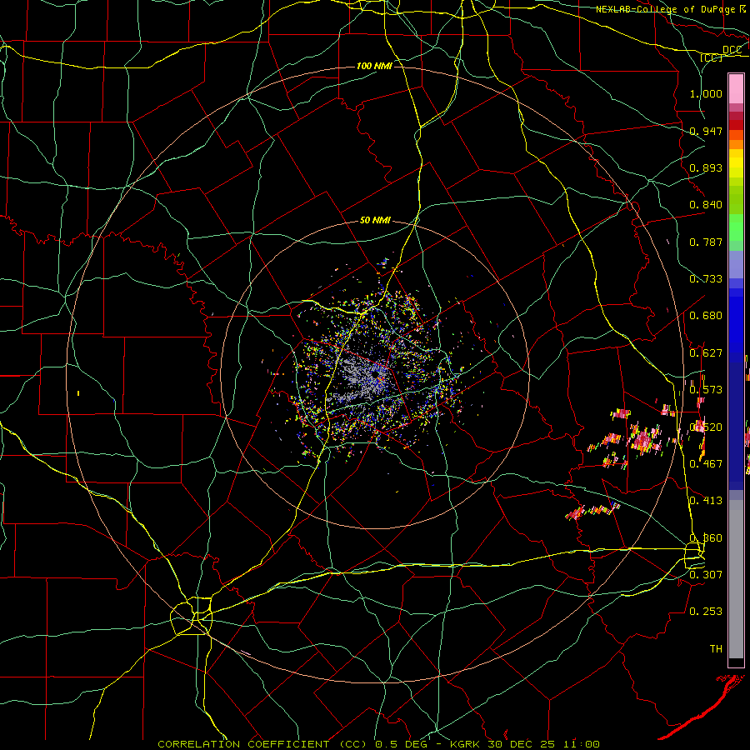Select the 0.947 scale value
The width and height of the screenshot is (750, 750).
[706, 131]
